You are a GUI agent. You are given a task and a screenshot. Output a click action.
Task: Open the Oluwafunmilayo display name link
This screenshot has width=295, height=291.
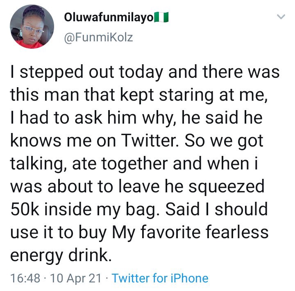pyautogui.click(x=109, y=17)
